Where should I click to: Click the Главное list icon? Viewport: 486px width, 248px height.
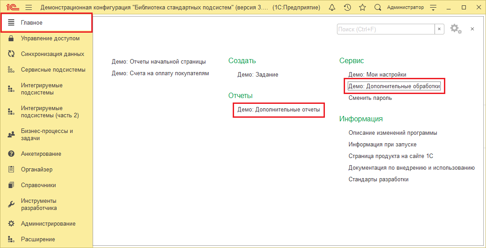click(x=11, y=23)
